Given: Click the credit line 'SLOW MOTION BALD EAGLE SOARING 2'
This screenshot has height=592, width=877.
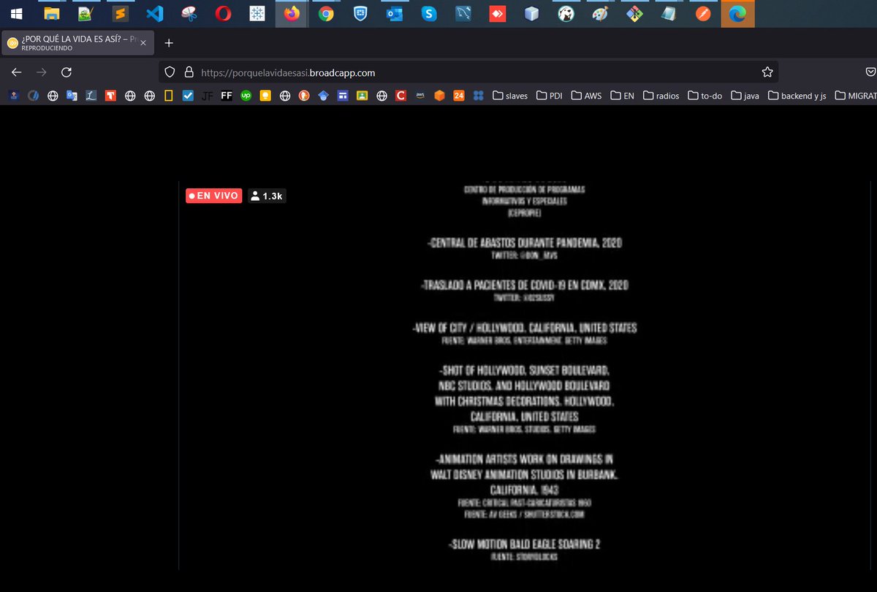Looking at the screenshot, I should click(524, 544).
